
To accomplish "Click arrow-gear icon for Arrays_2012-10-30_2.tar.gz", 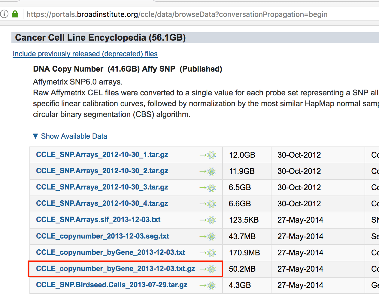I will click(x=208, y=171).
